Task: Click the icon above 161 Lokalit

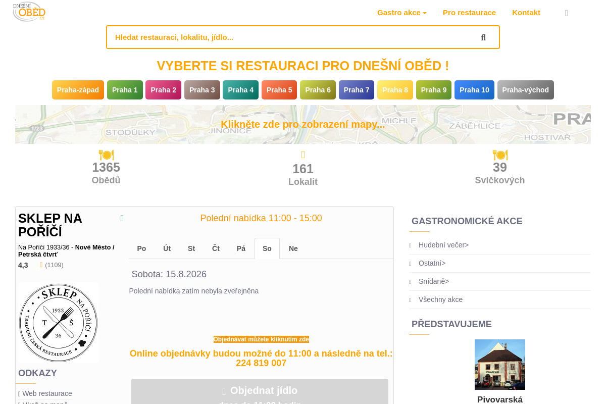Action: 303,155
